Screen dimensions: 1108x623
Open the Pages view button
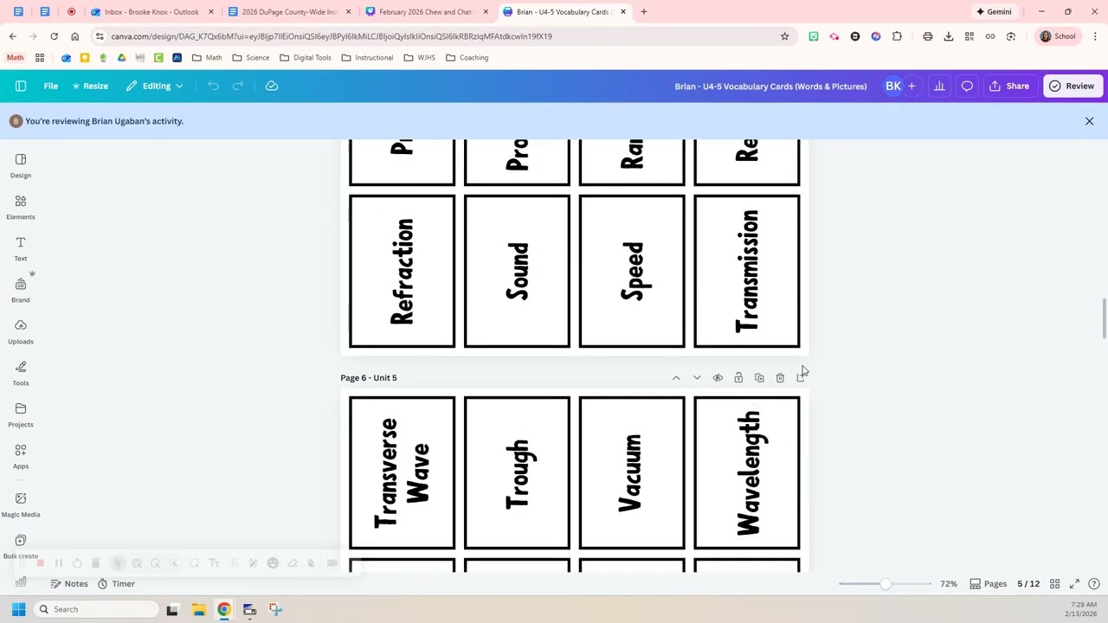coord(988,584)
